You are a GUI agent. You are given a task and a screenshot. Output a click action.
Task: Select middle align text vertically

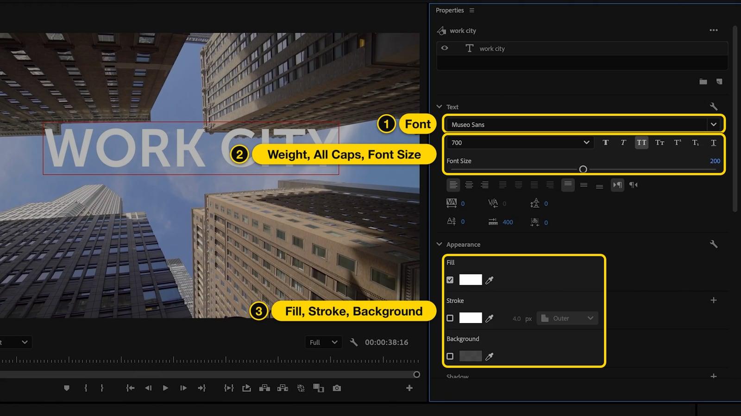tap(584, 185)
